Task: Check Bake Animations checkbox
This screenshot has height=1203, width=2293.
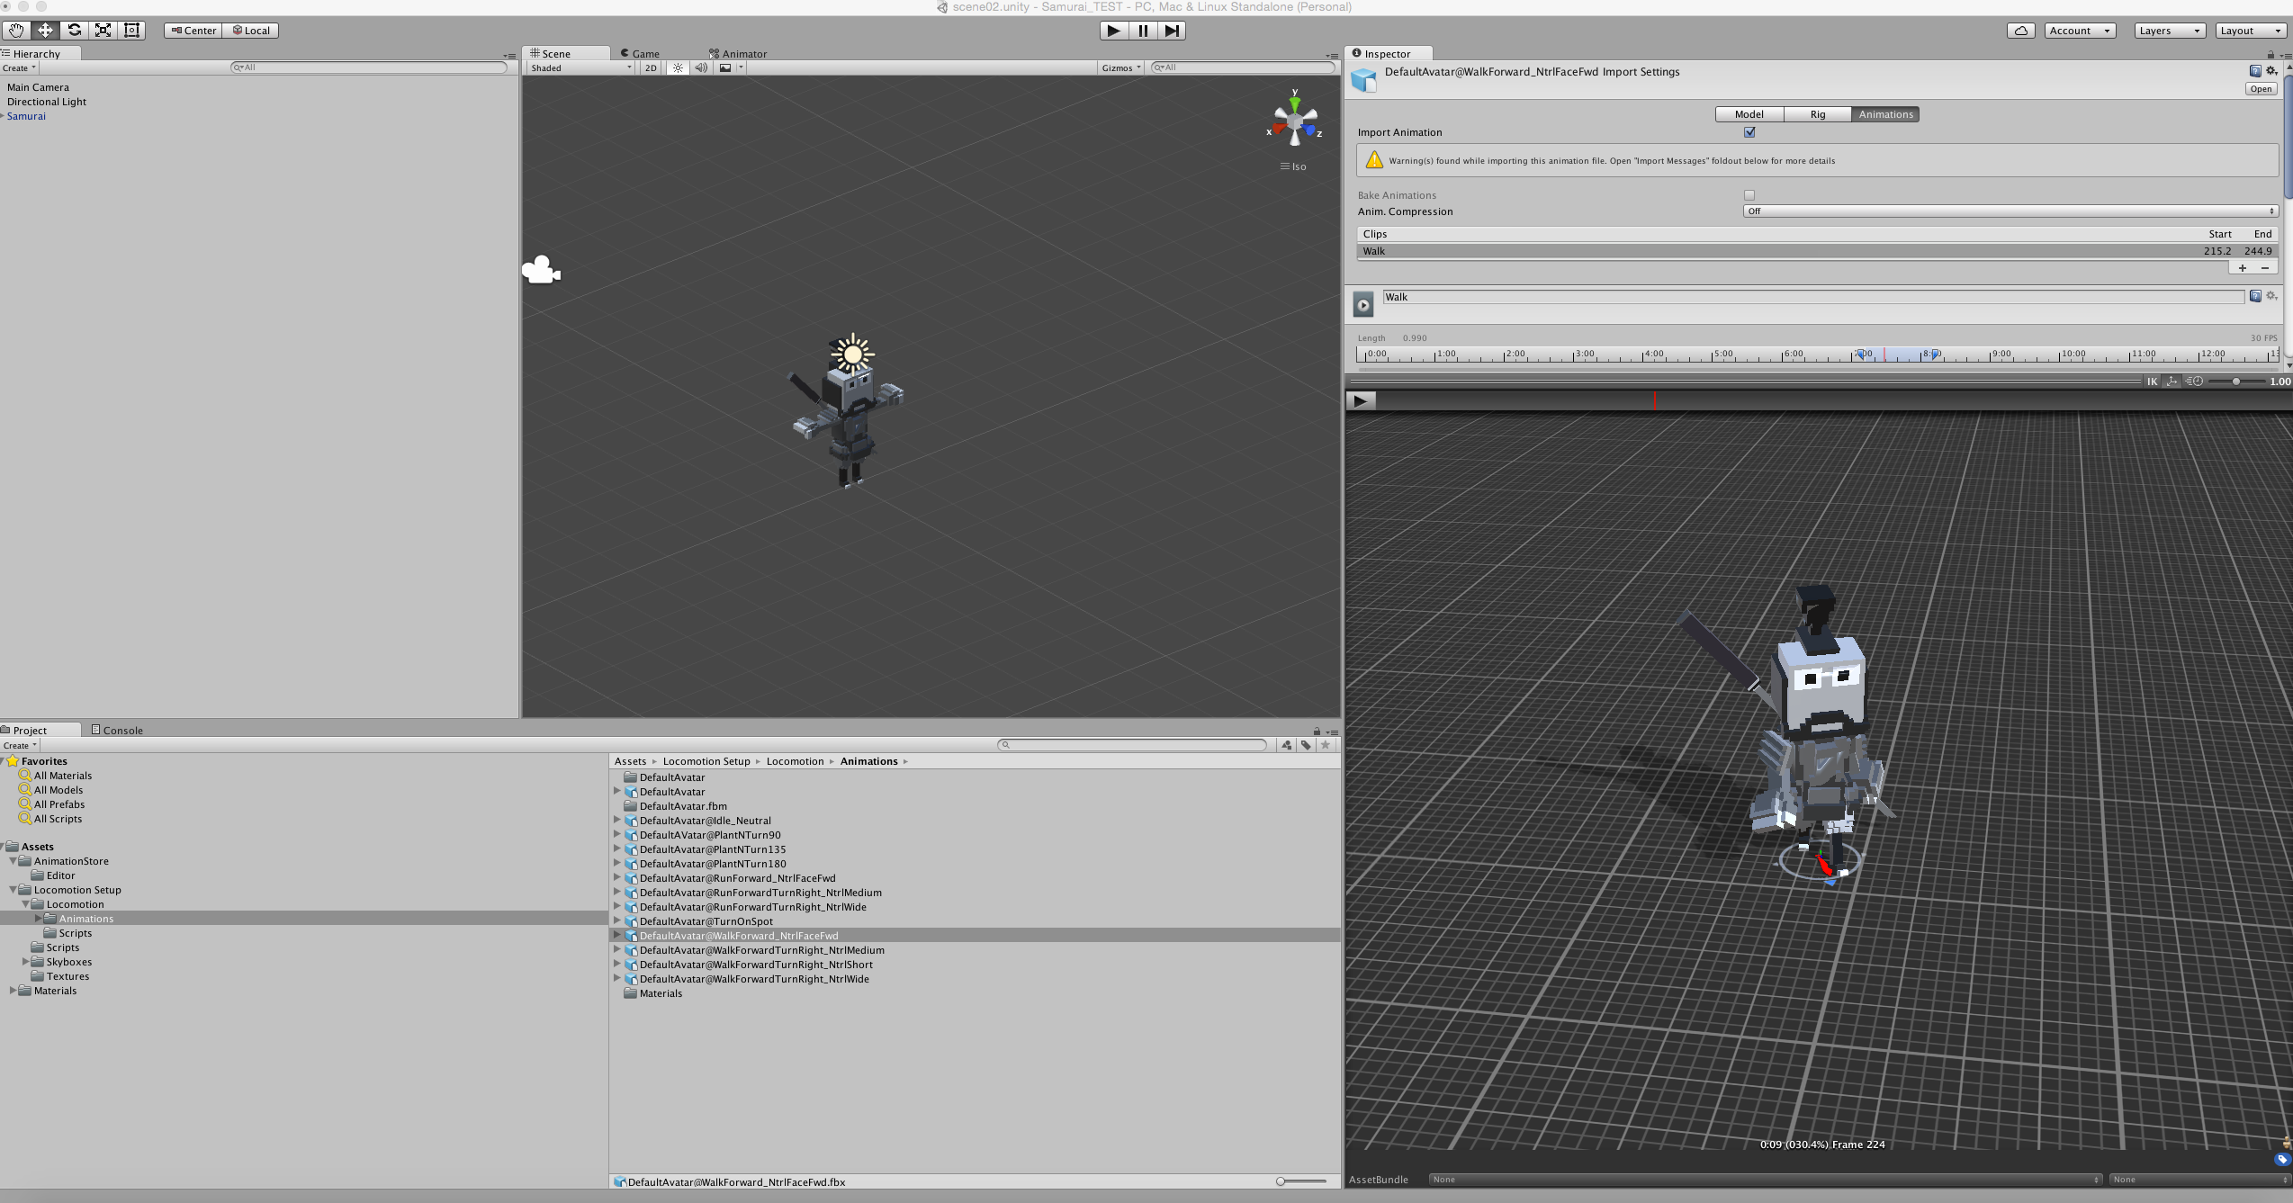Action: 1749,195
